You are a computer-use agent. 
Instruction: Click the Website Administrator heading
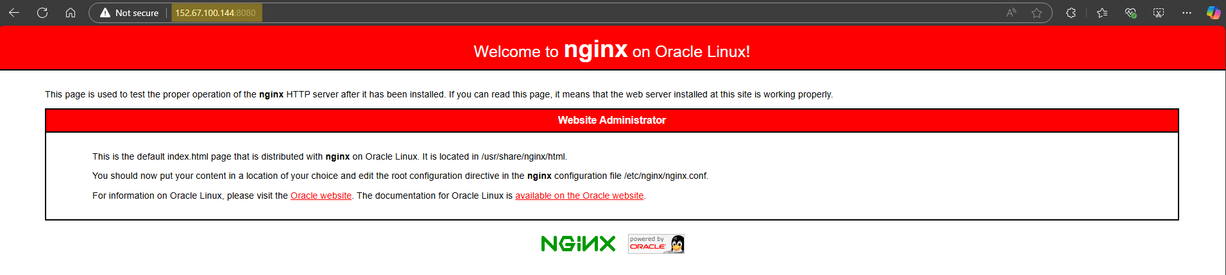612,121
